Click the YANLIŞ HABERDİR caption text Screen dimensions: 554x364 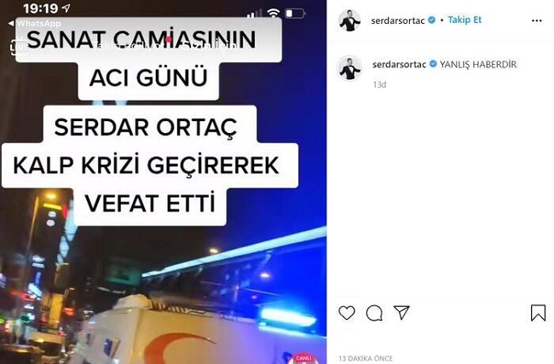[478, 64]
